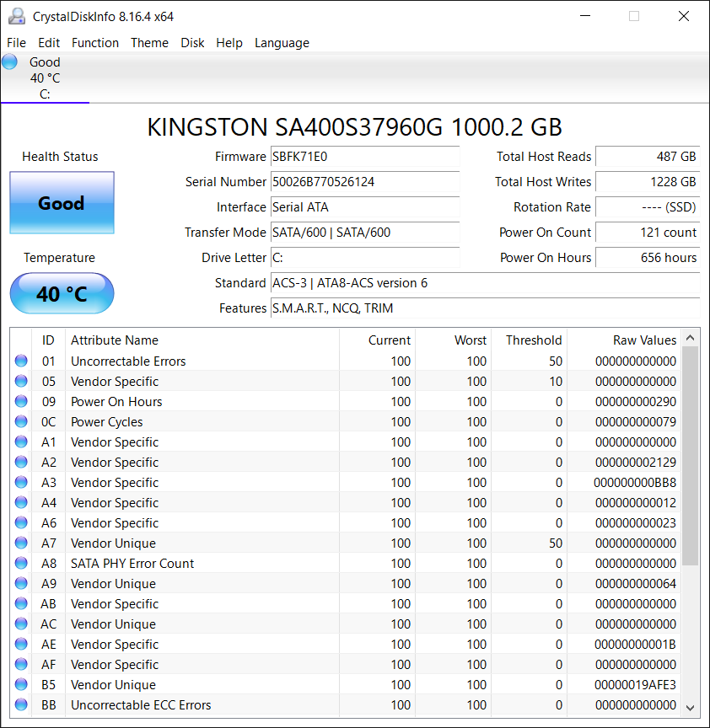The width and height of the screenshot is (710, 728).
Task: Click the blue status icon next to Uncorrectable Errors
Action: [19, 361]
